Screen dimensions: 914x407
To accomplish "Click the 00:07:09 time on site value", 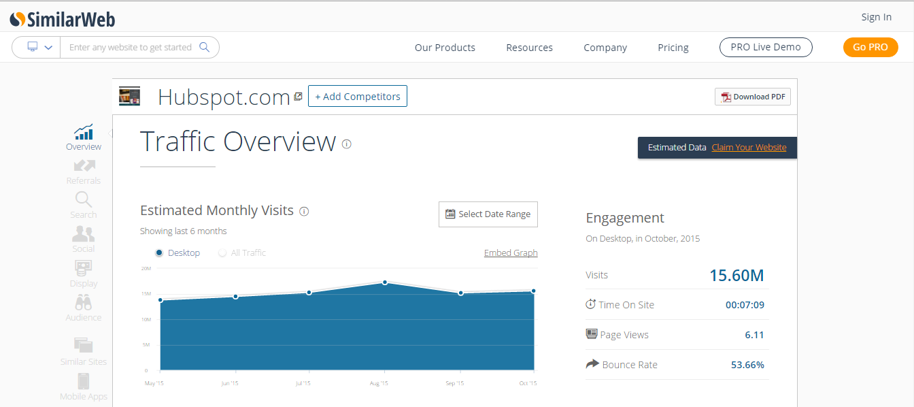I will pyautogui.click(x=745, y=305).
